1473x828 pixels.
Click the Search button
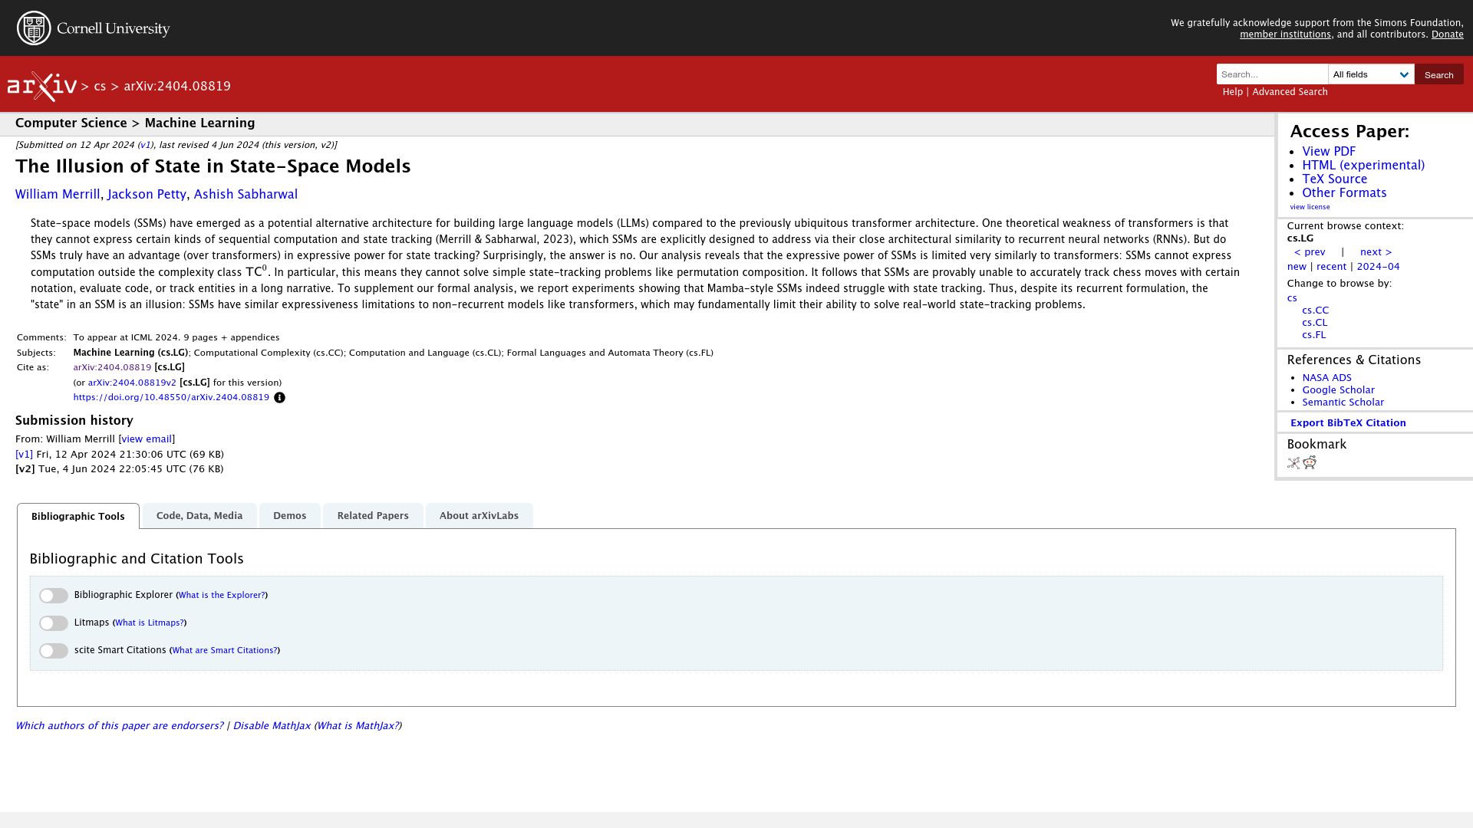(x=1438, y=74)
